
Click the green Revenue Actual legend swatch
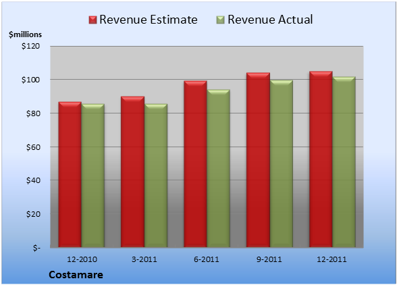(221, 20)
